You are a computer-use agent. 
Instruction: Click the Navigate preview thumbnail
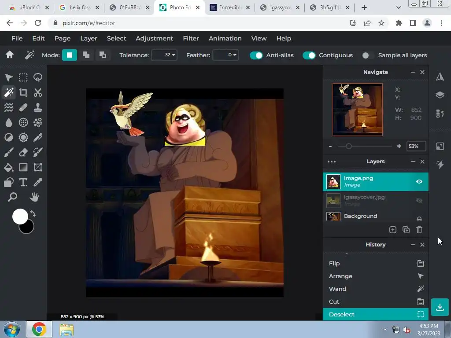[x=358, y=110]
